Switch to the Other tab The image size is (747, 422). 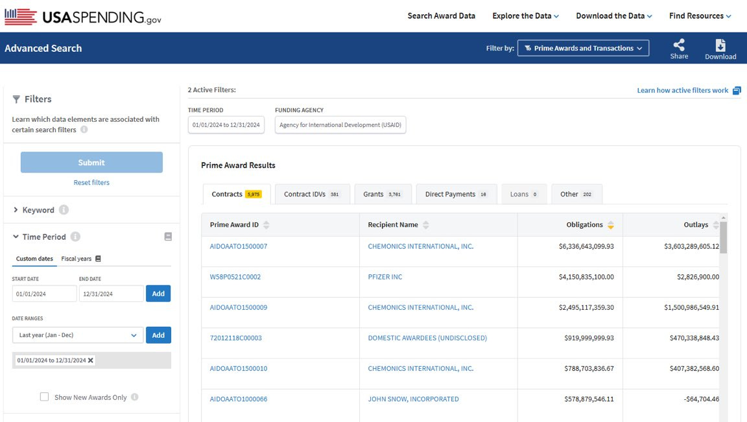pyautogui.click(x=577, y=194)
